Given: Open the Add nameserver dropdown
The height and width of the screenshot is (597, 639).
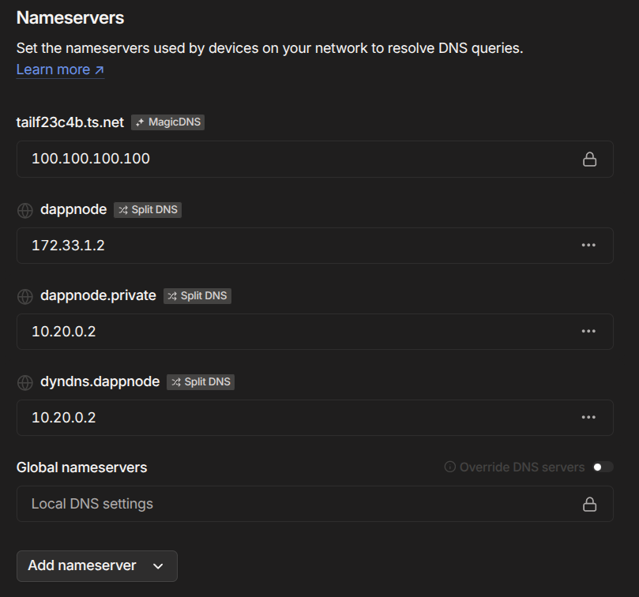Looking at the screenshot, I should [x=96, y=566].
